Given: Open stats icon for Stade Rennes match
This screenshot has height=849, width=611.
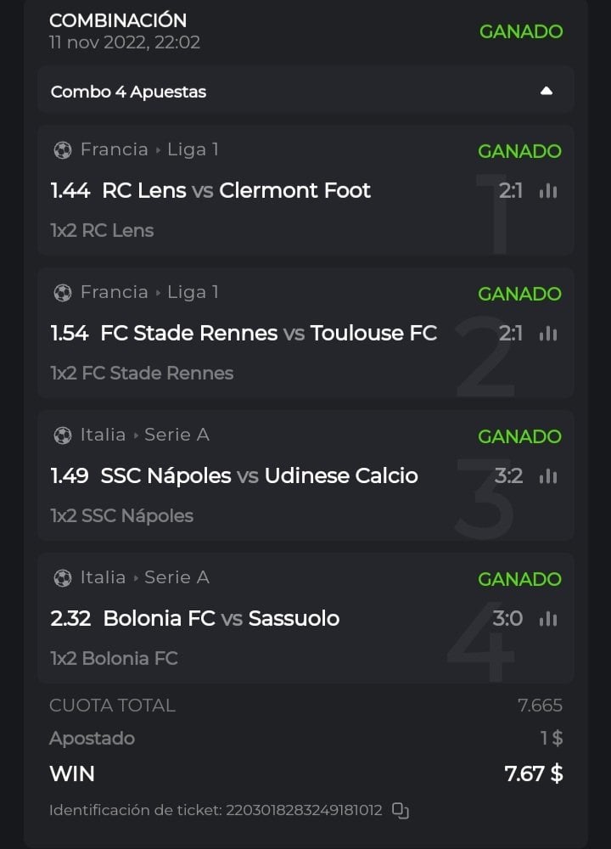Looking at the screenshot, I should tap(548, 334).
